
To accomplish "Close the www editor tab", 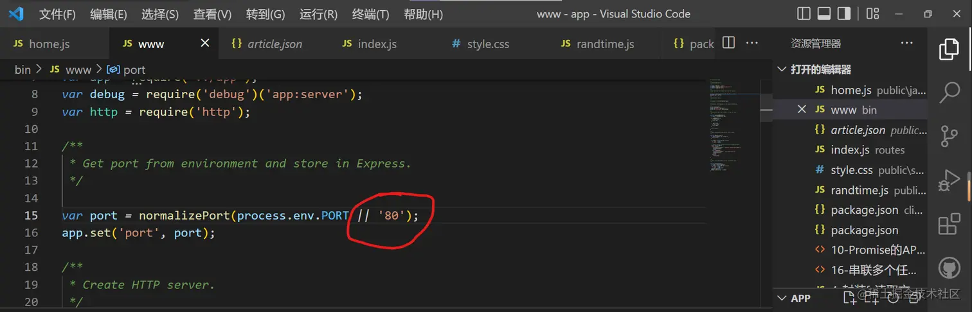I will (205, 43).
